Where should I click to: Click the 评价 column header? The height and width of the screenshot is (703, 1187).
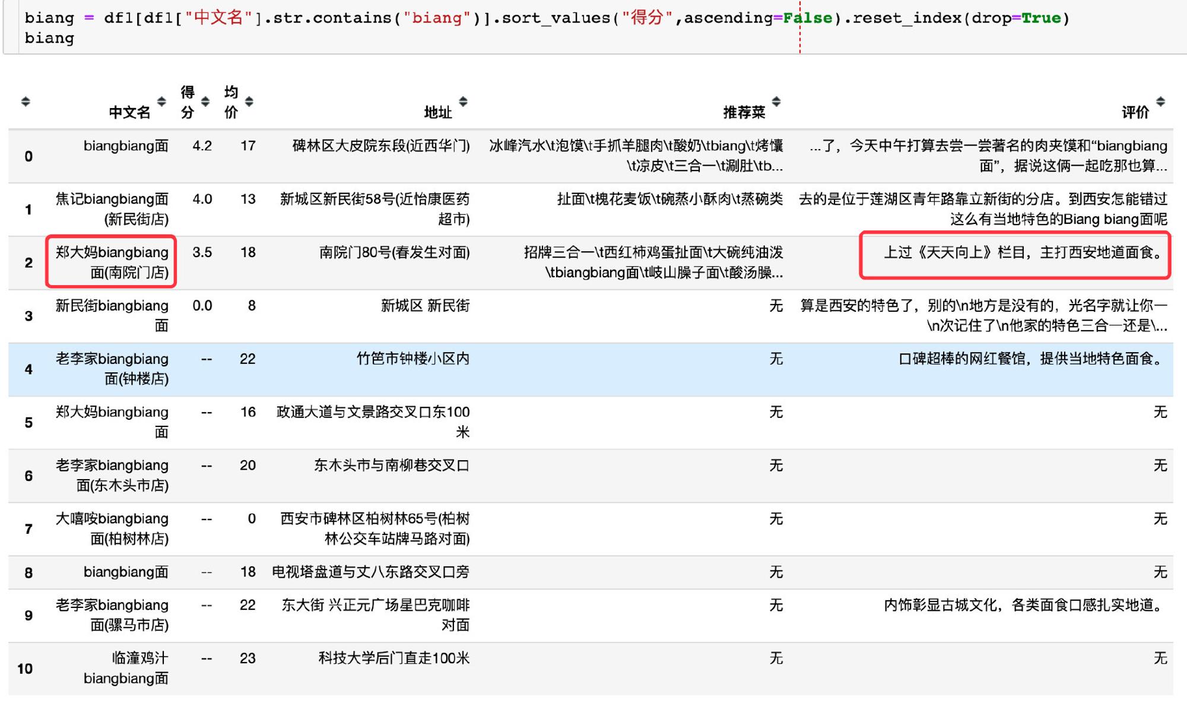(1135, 112)
